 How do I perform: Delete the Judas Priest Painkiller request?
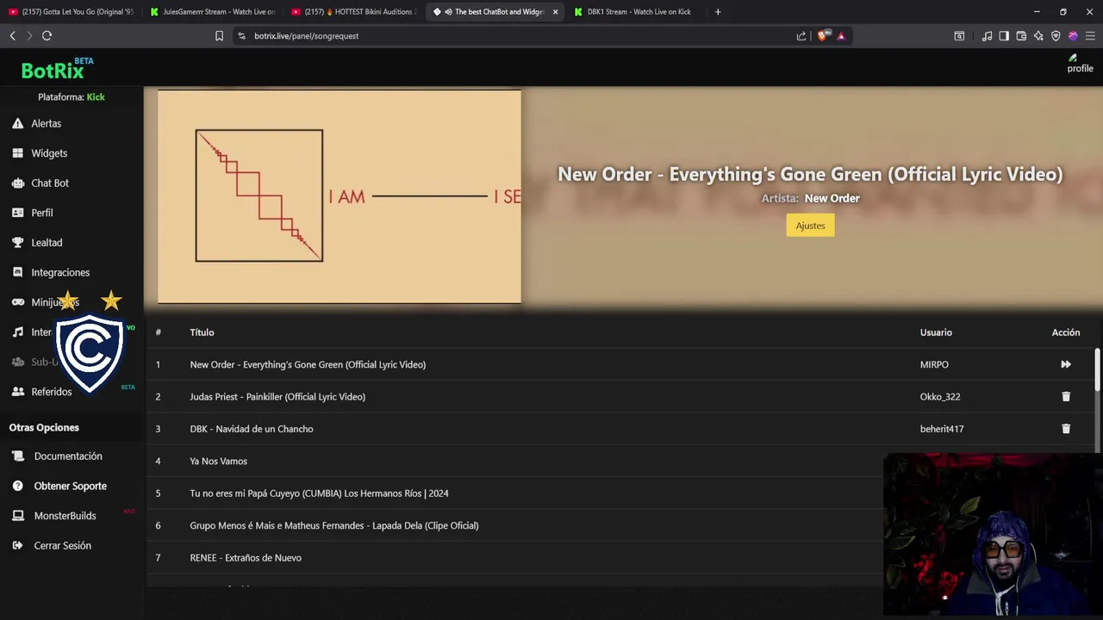click(x=1066, y=396)
